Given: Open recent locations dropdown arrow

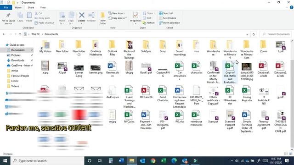Looking at the screenshot, I should click(15, 34).
